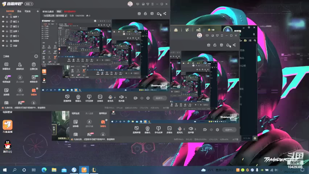Click the notice text in main status bar
The width and height of the screenshot is (309, 174).
(x=25, y=108)
